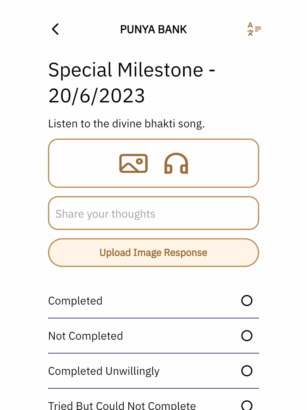Tap the 'Completed Unwillingly' option label
Screen dimensions: 307x410
(x=104, y=371)
